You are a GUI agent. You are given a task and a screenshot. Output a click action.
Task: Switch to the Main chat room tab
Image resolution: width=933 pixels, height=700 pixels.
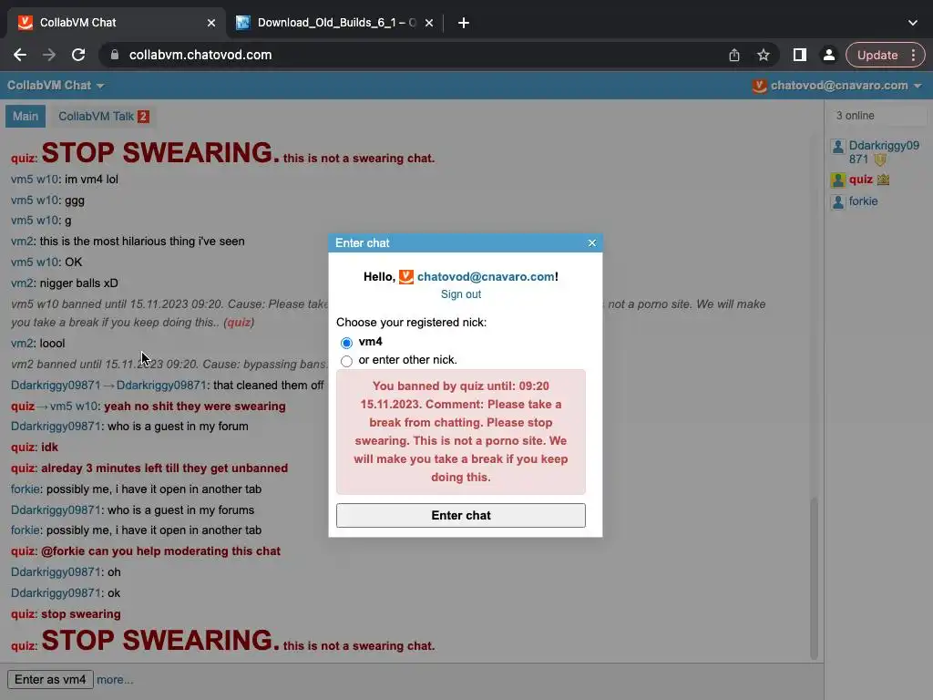[x=26, y=116]
